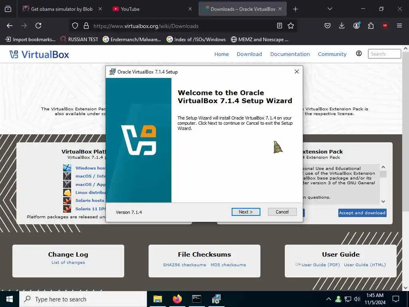Toggle reader view icon in address bar

(x=279, y=26)
